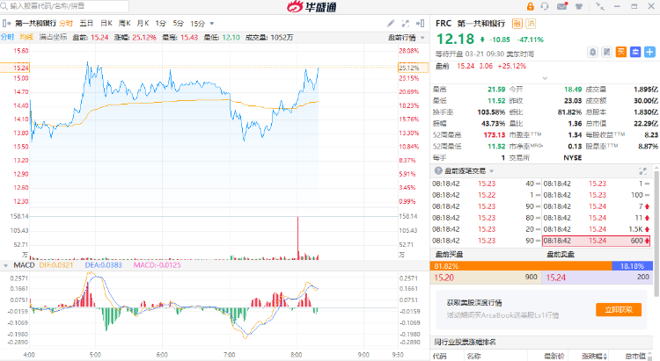This screenshot has height=361, width=660.
Task: Switch to the 月K chart tab
Action: coord(143,24)
